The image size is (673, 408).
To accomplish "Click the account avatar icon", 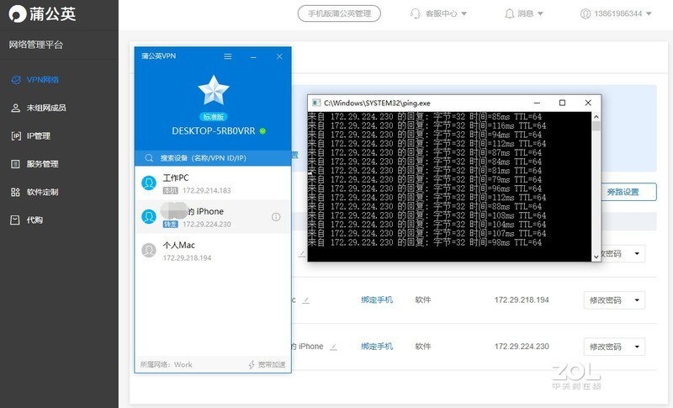I will 585,13.
